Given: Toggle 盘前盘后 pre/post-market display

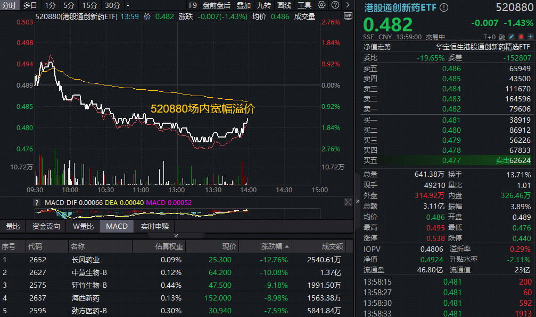Looking at the screenshot, I should tap(216, 5).
